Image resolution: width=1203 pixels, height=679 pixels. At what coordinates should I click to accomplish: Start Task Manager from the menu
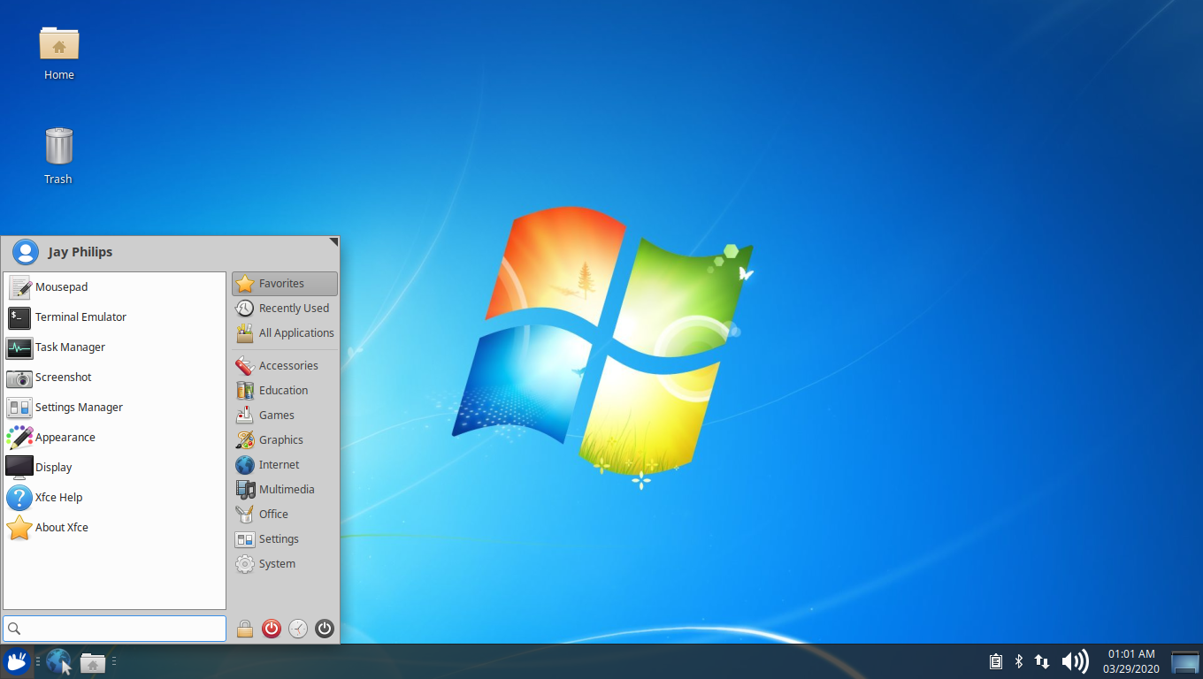pos(115,347)
